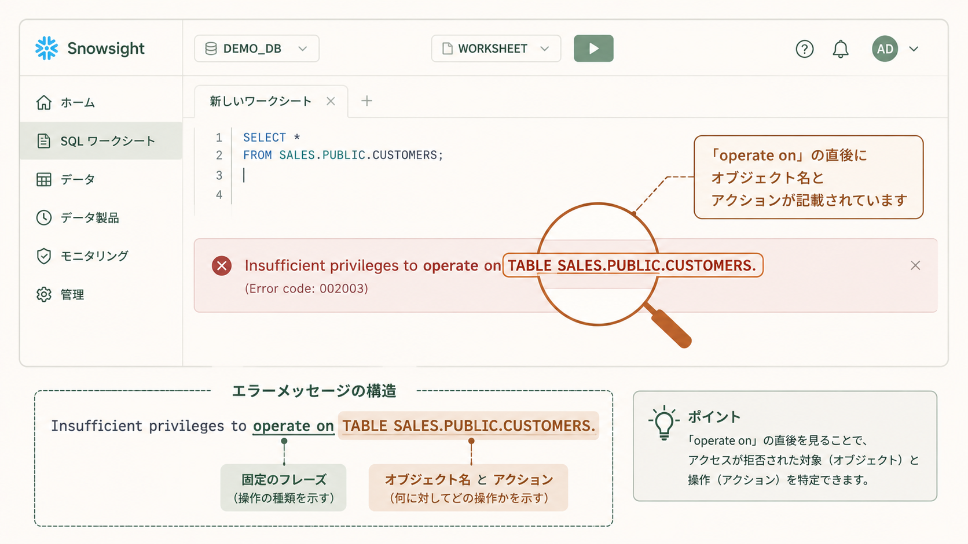This screenshot has width=968, height=544.
Task: Click the Snowsight product name text
Action: [106, 49]
